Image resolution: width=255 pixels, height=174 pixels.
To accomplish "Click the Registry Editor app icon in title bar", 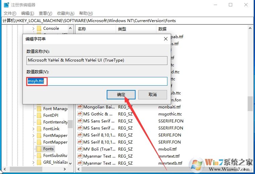I will (x=6, y=5).
